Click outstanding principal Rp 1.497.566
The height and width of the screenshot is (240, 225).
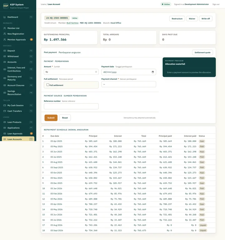pyautogui.click(x=55, y=40)
